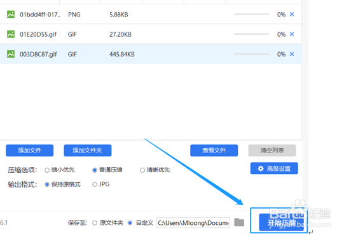Select file name 003D8C87.gif
This screenshot has width=351, height=237.
click(38, 55)
